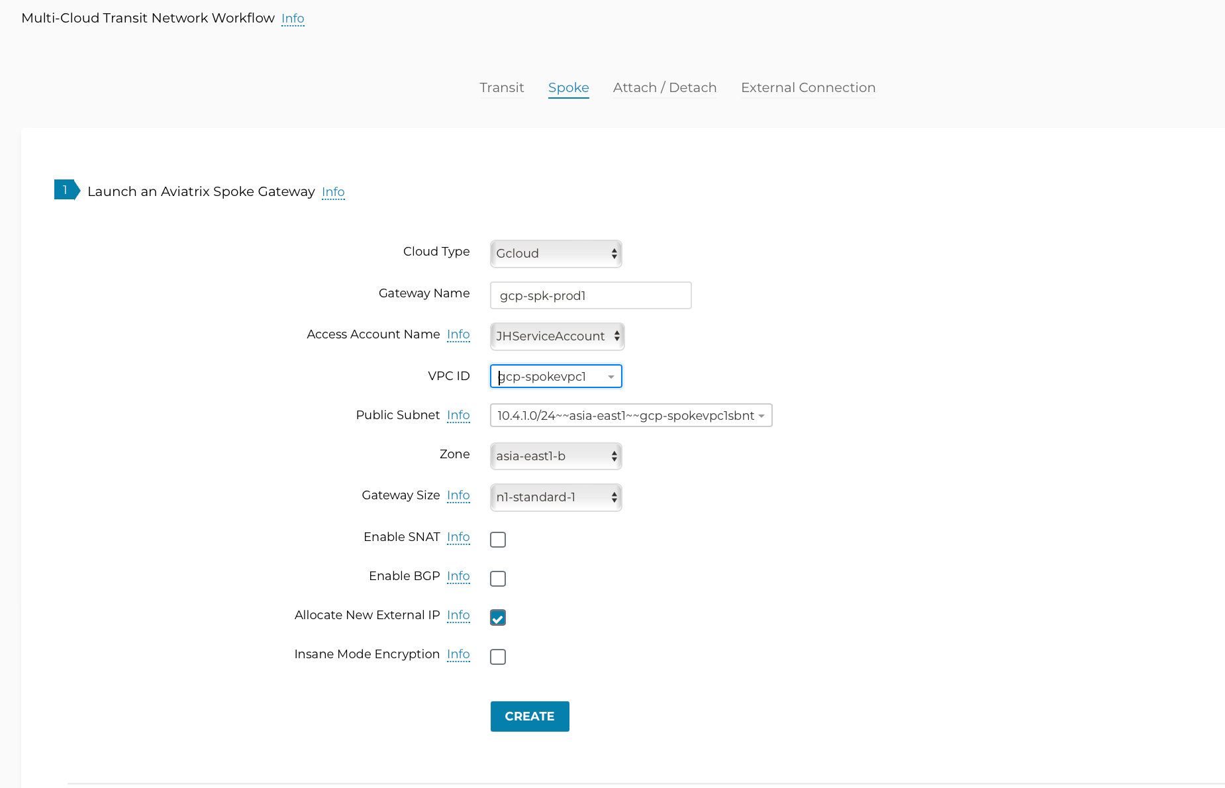Click the step 1 arrow badge icon
Image resolution: width=1225 pixels, height=788 pixels.
pyautogui.click(x=66, y=190)
